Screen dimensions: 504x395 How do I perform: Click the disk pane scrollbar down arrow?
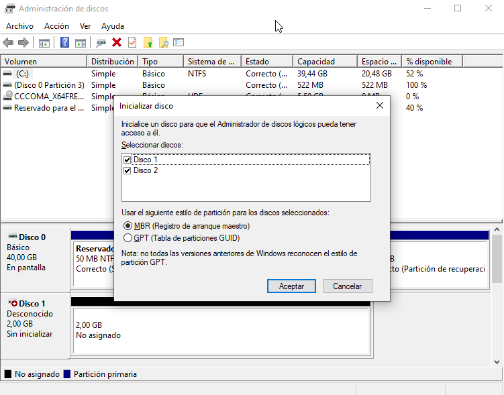click(497, 361)
